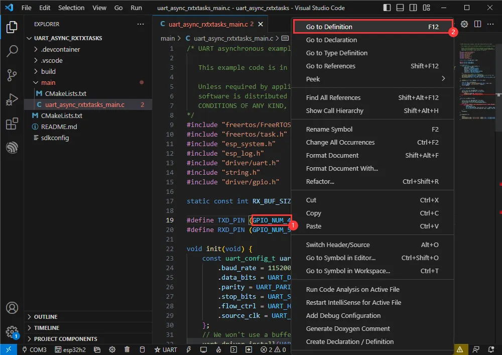
Task: Toggle the secondary side bar layout button
Action: (413, 8)
